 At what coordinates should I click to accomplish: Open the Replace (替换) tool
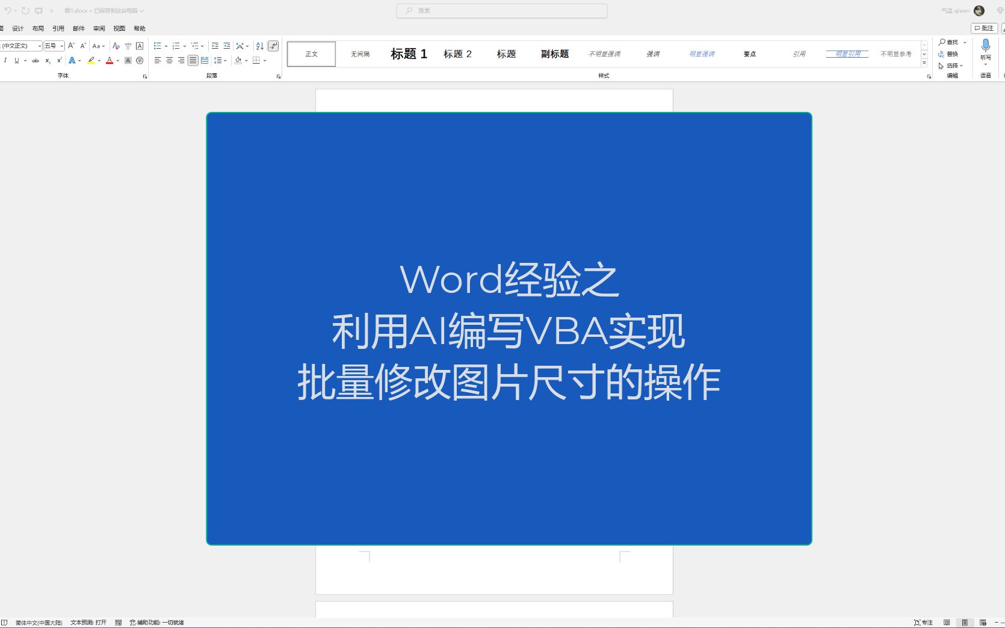(951, 54)
